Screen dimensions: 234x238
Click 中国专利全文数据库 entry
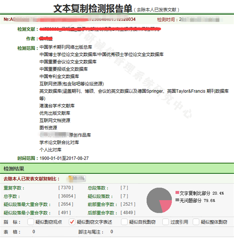pos(59,76)
